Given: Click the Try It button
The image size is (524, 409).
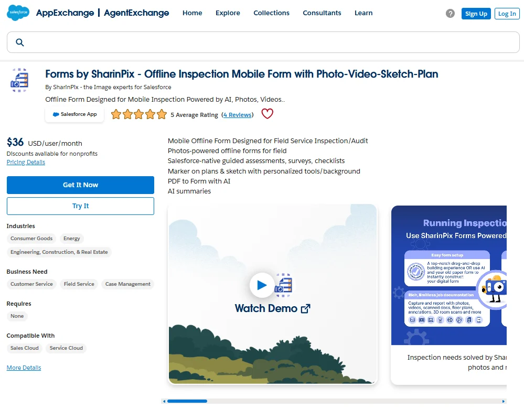Looking at the screenshot, I should (x=80, y=206).
